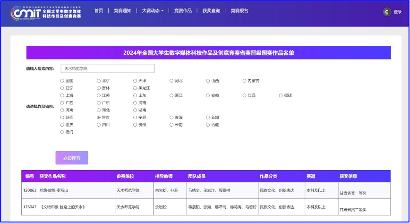
Task: Click the user avatar icon beside 登录
Action: pyautogui.click(x=387, y=12)
